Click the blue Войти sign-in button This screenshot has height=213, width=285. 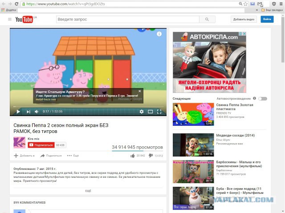267,19
